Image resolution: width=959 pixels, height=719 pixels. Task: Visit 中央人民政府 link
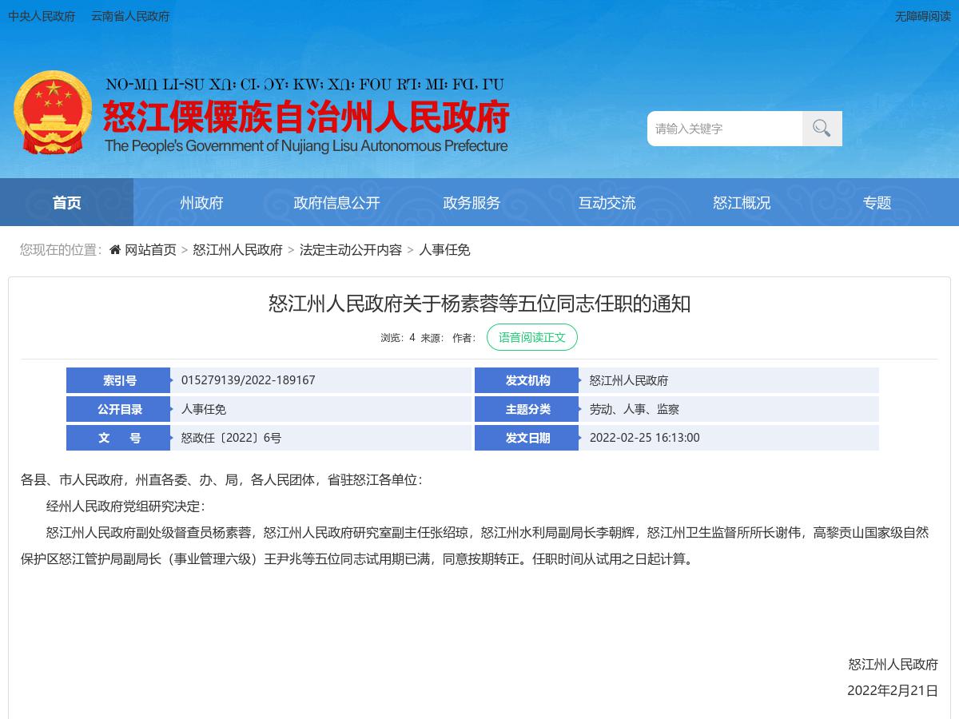pos(41,16)
